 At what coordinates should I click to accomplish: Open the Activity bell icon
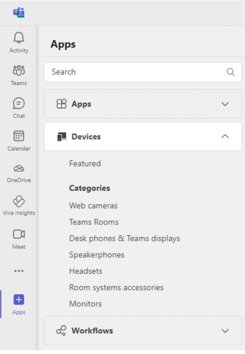[19, 37]
